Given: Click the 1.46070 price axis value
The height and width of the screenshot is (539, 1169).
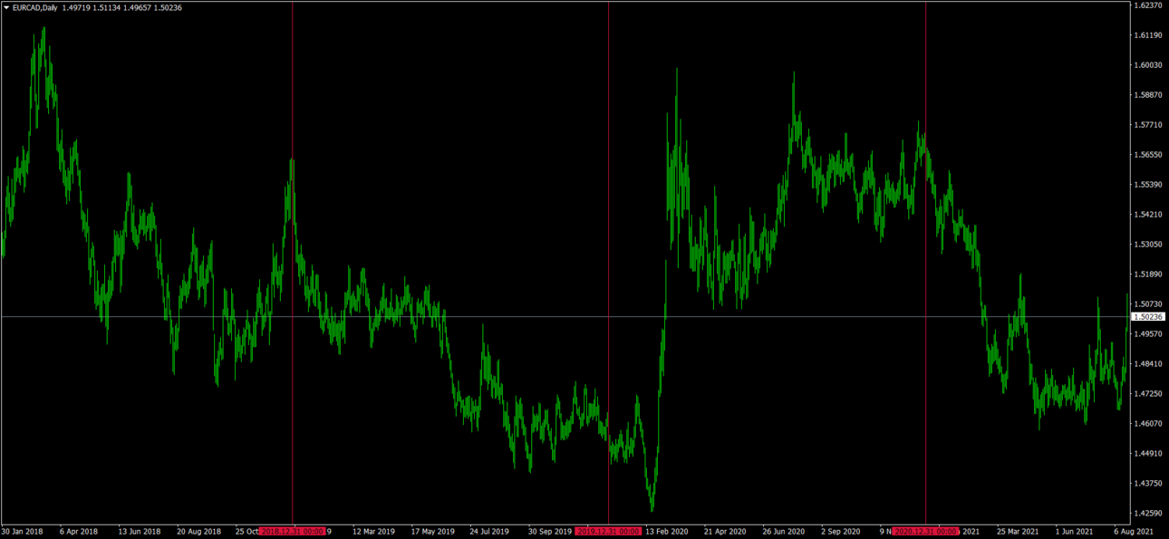Looking at the screenshot, I should pyautogui.click(x=1147, y=424).
